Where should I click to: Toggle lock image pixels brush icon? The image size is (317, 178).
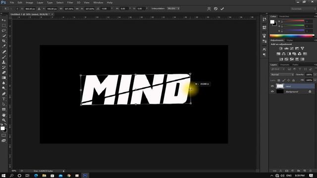(284, 80)
